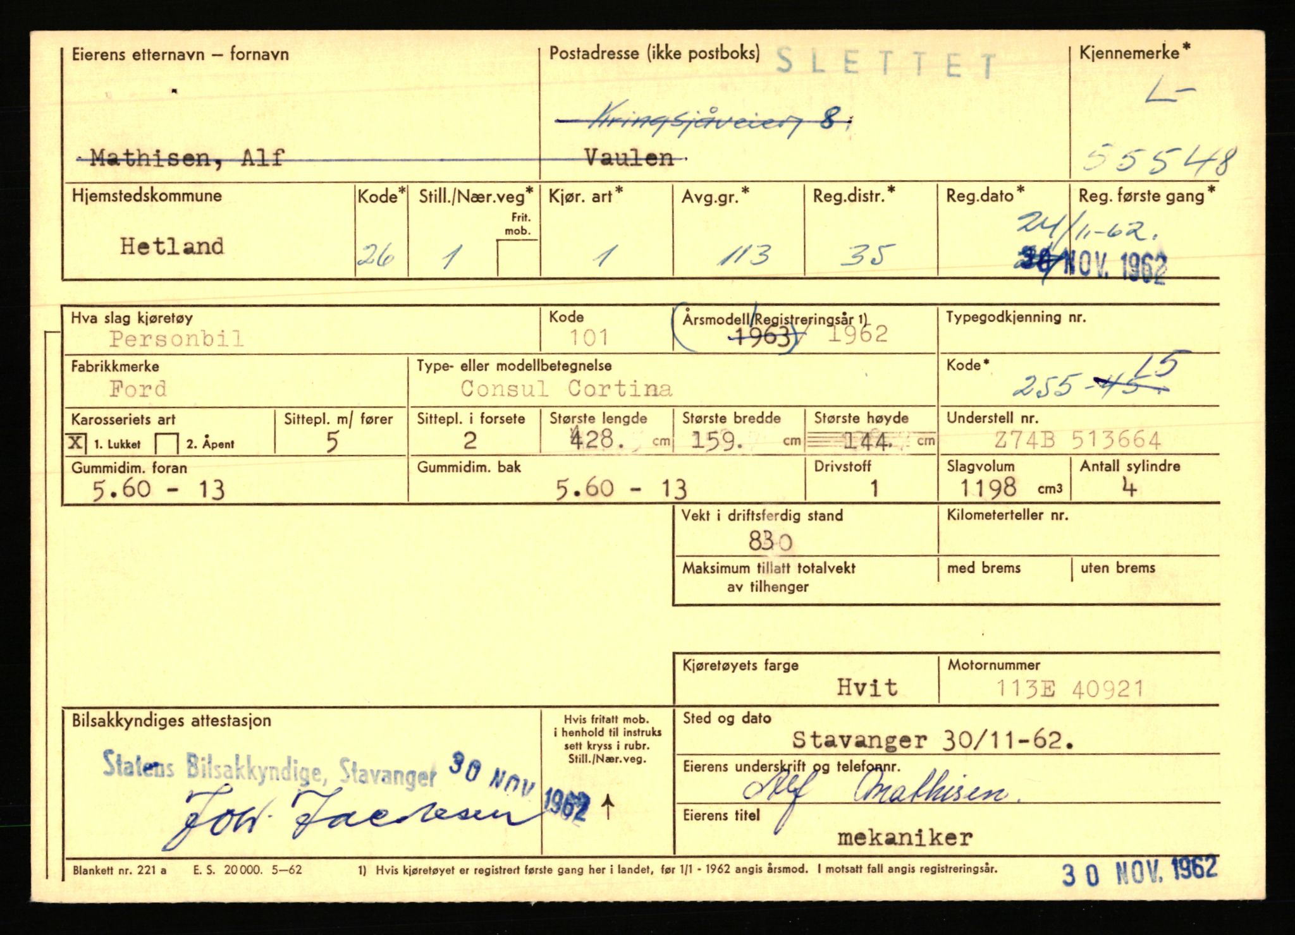Click the 'Bilsakkyndiges attestasjon' heading
Image resolution: width=1295 pixels, height=935 pixels.
pyautogui.click(x=171, y=720)
